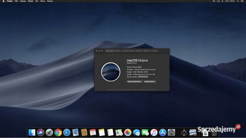Screen dimensions: 246x138
Task: Click the Procesor Quad-Core Intel Xeon line
Action: [141, 69]
